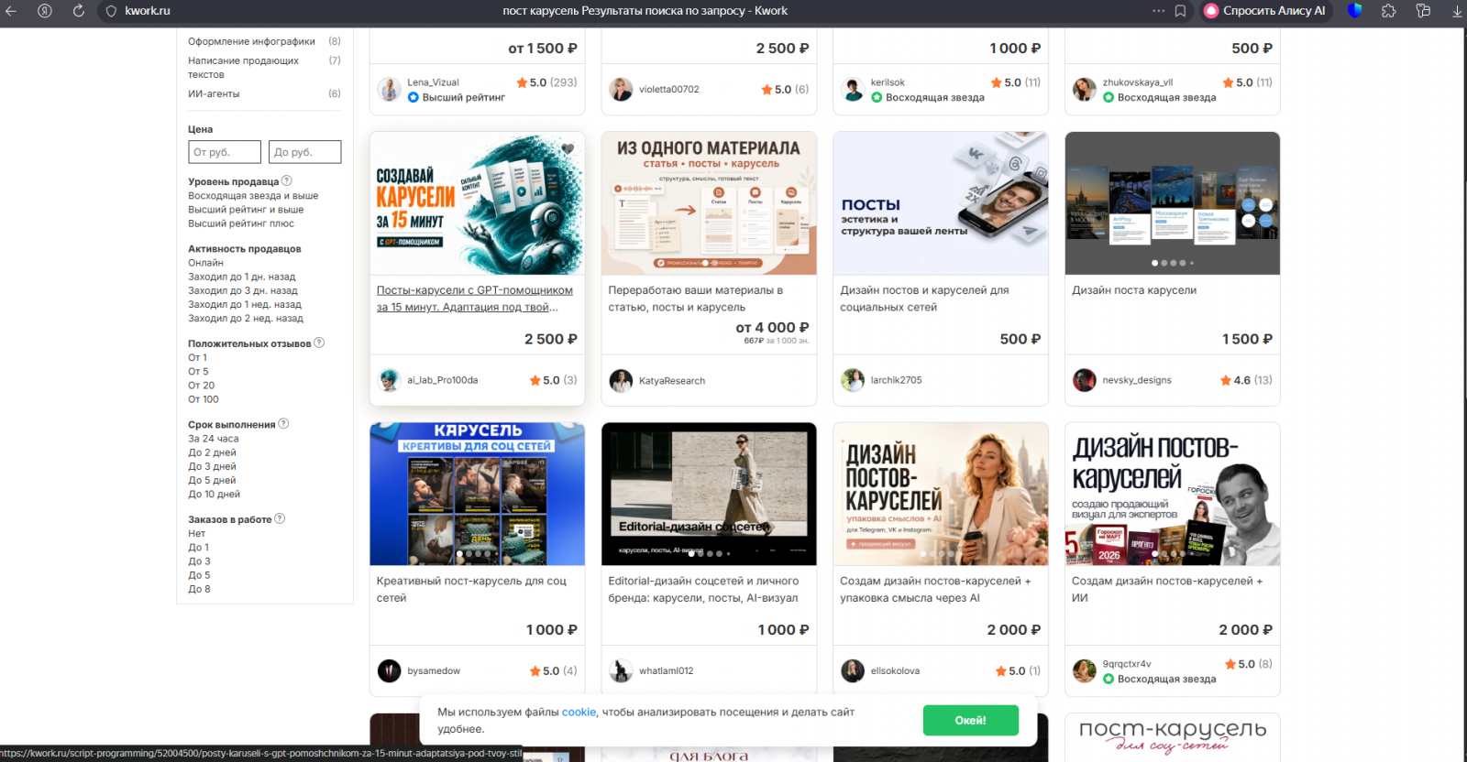Image resolution: width=1467 pixels, height=762 pixels.
Task: Open the Создавай карусели за 15 минут thumbnail
Action: click(477, 203)
